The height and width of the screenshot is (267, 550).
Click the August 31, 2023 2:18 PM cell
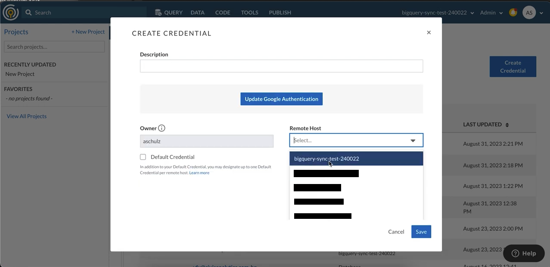point(493,165)
